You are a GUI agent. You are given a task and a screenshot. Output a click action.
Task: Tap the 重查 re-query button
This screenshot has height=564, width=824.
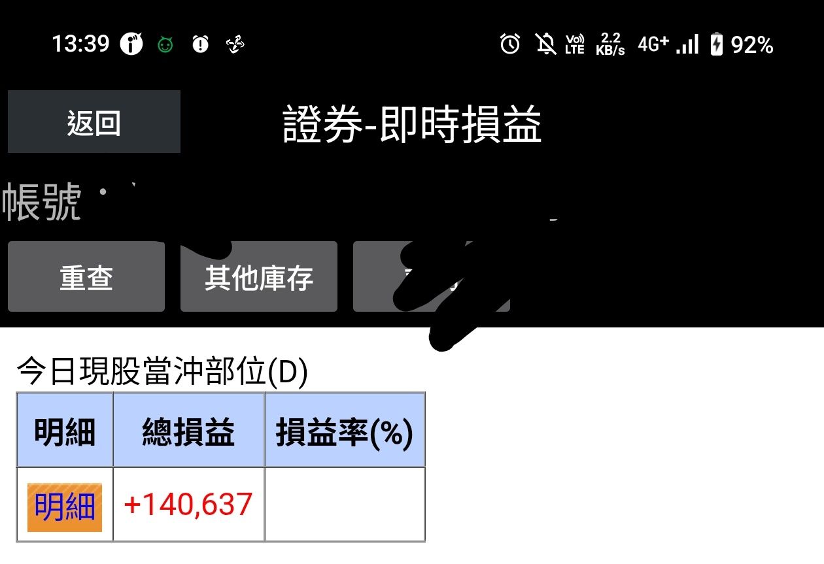[x=86, y=276]
